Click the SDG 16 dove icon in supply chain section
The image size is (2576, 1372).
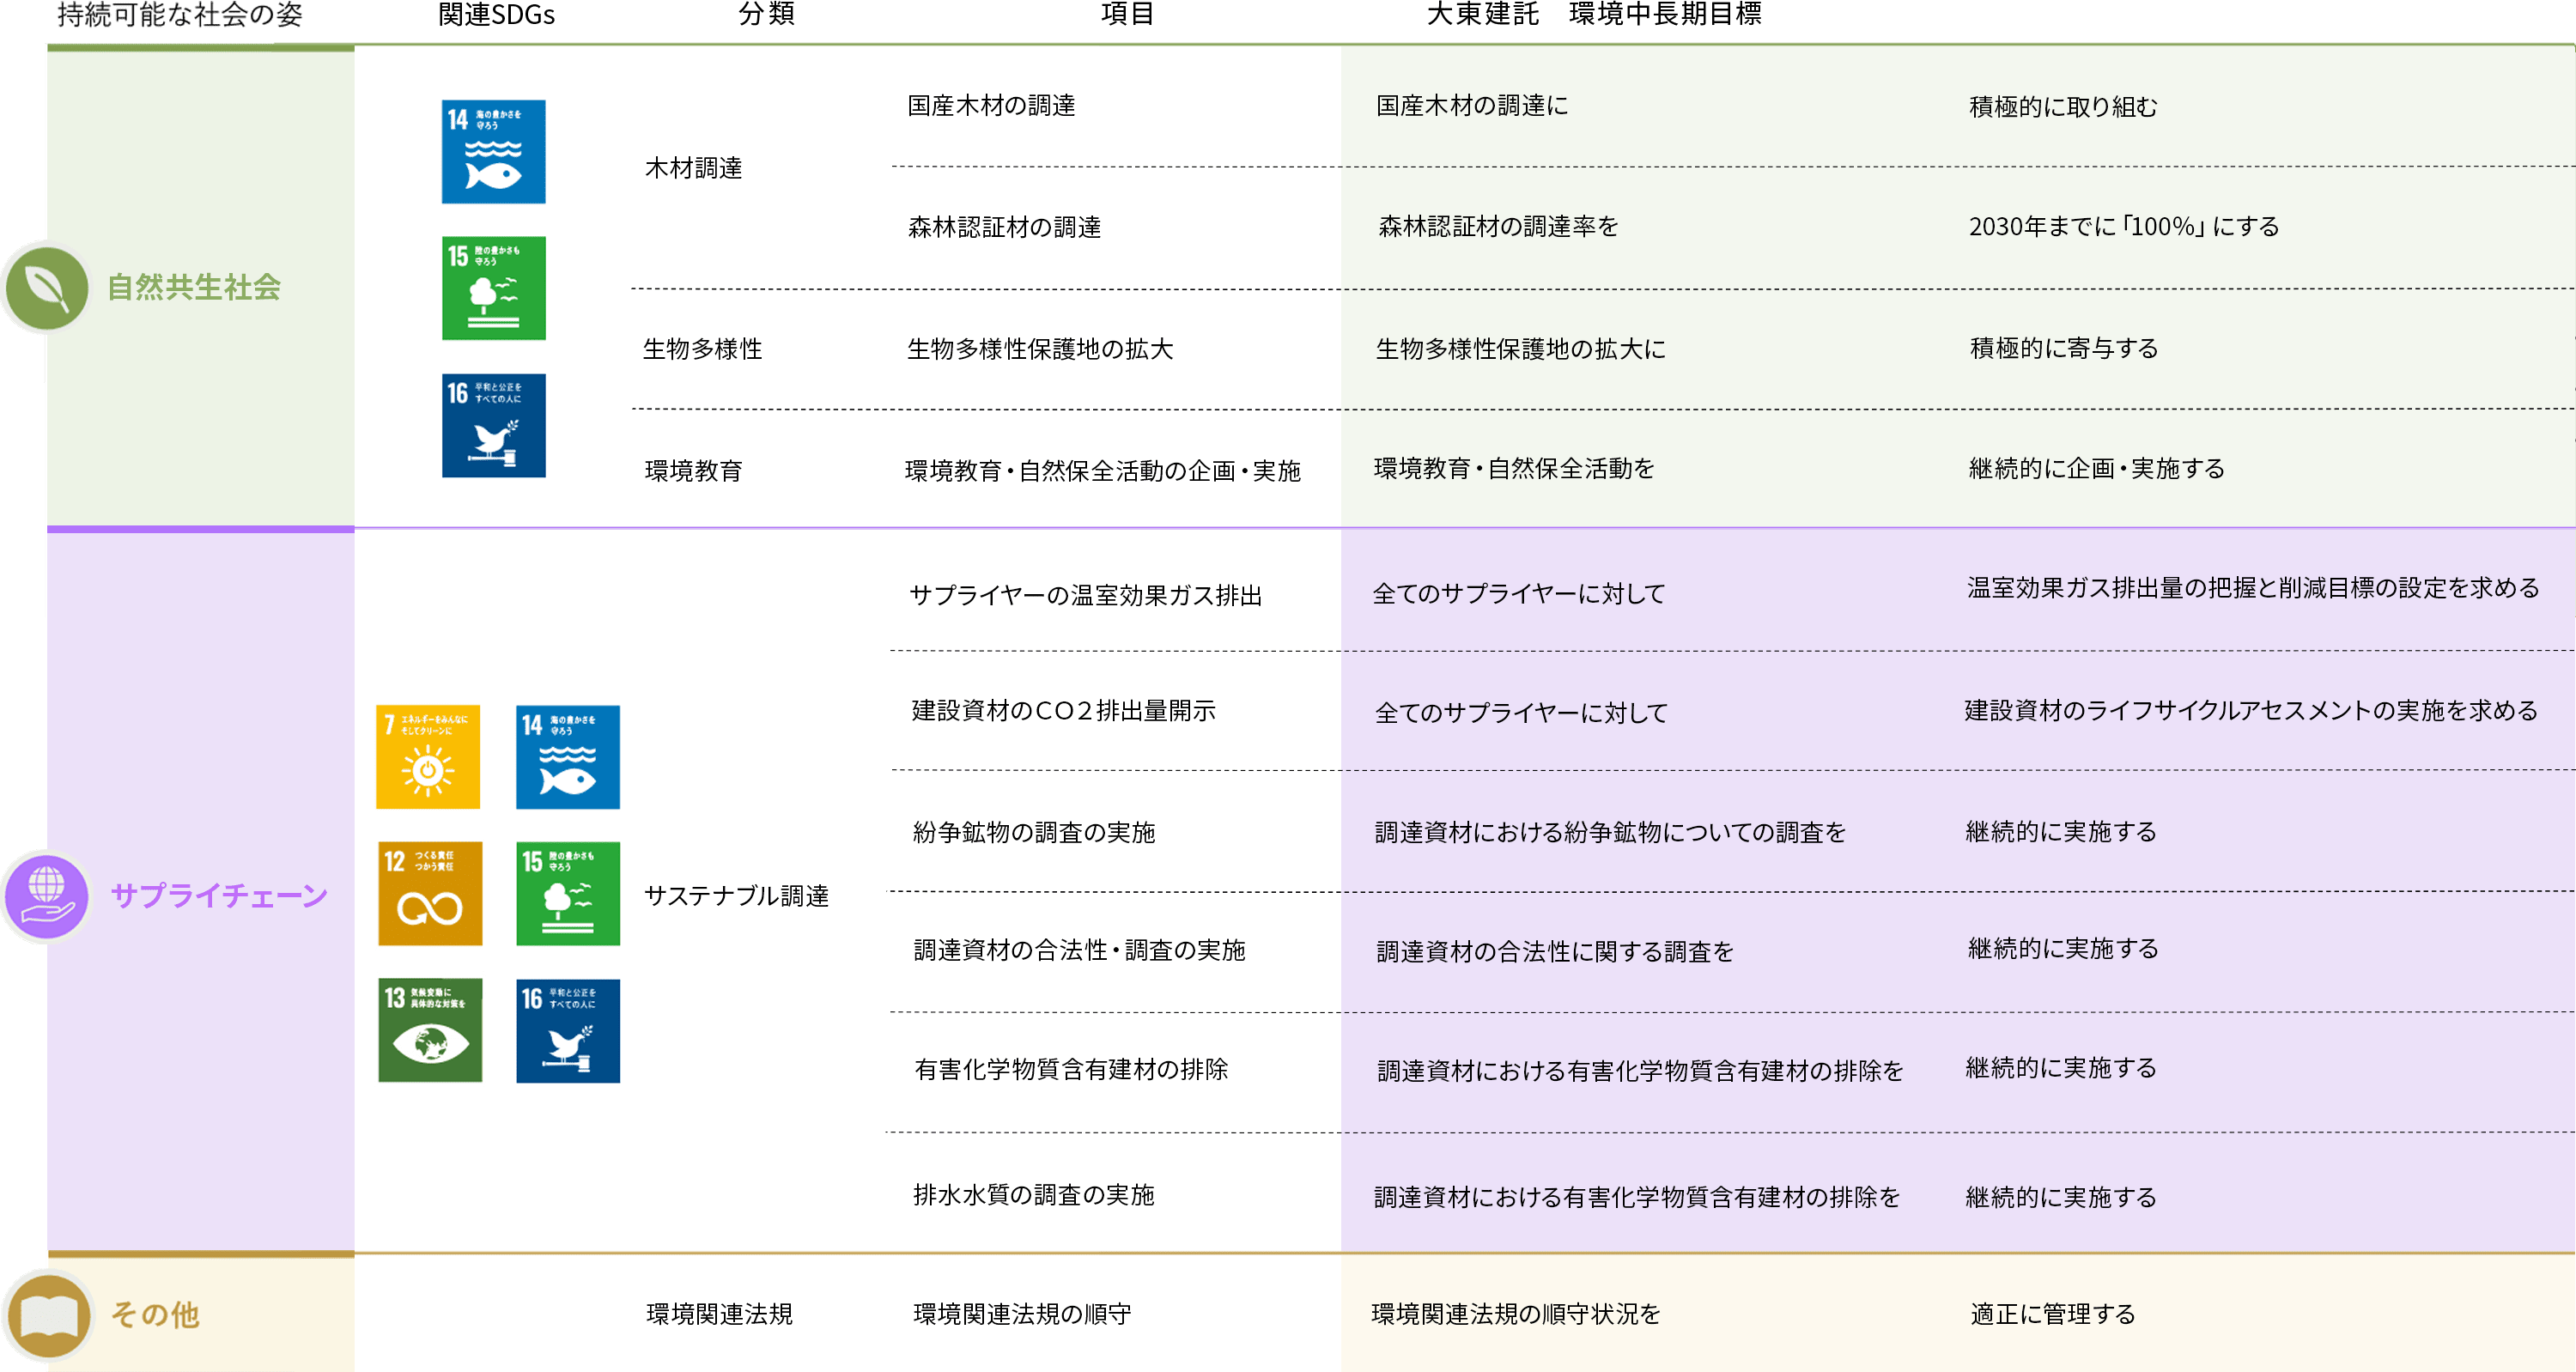[x=568, y=1031]
